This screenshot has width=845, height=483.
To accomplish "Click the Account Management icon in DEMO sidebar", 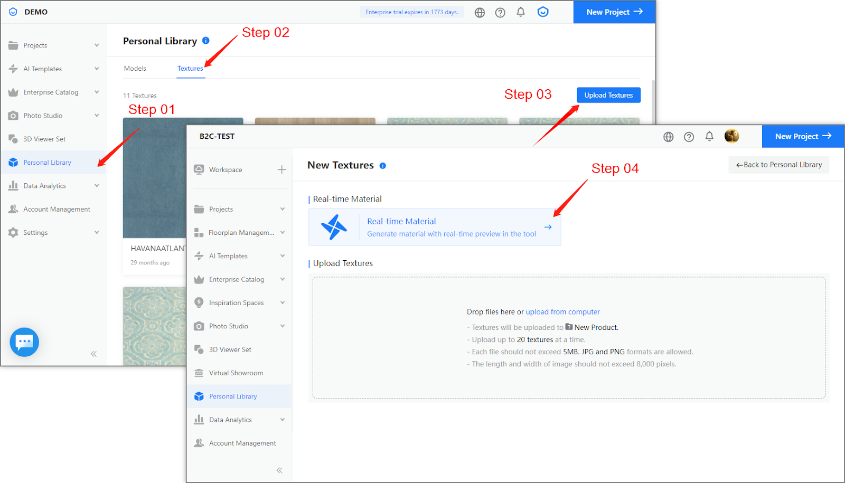I will coord(13,209).
